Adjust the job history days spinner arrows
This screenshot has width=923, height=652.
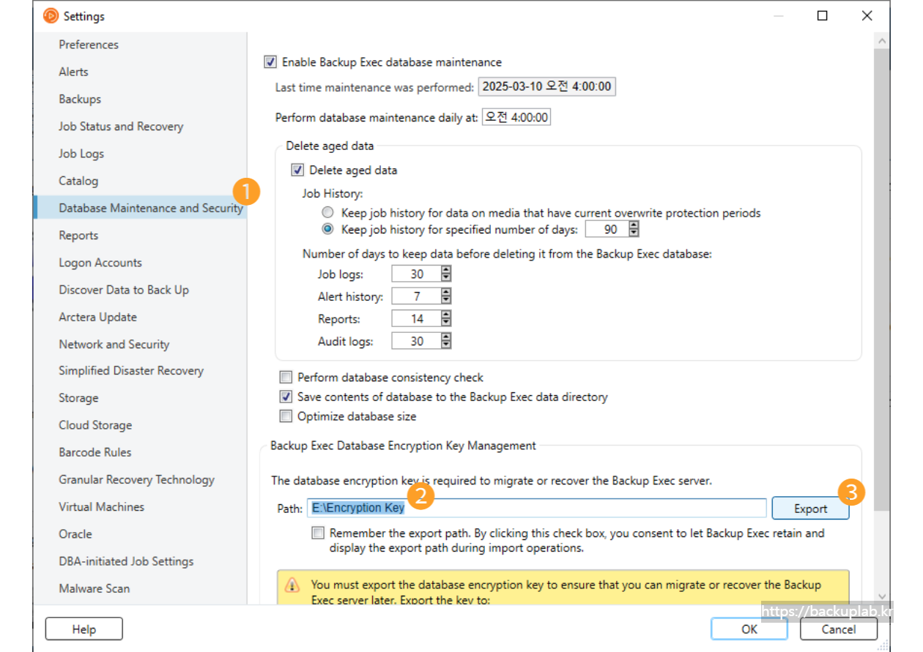click(x=634, y=230)
